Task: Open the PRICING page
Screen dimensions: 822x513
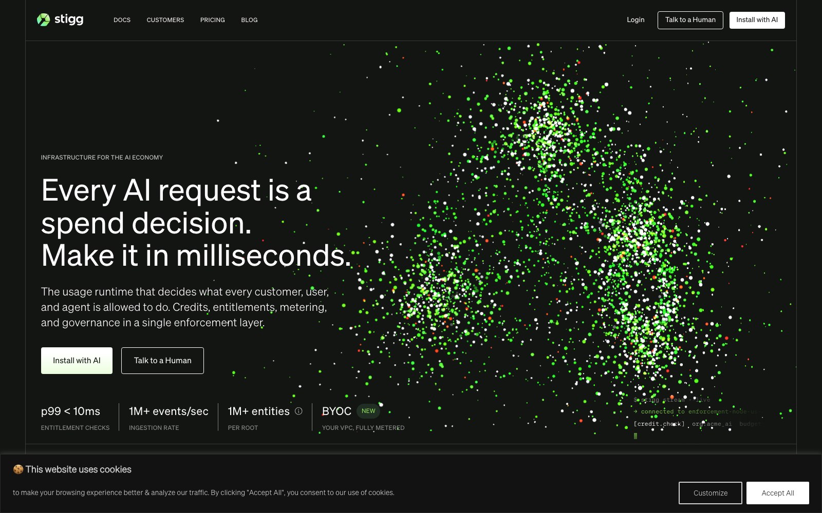Action: [x=212, y=20]
